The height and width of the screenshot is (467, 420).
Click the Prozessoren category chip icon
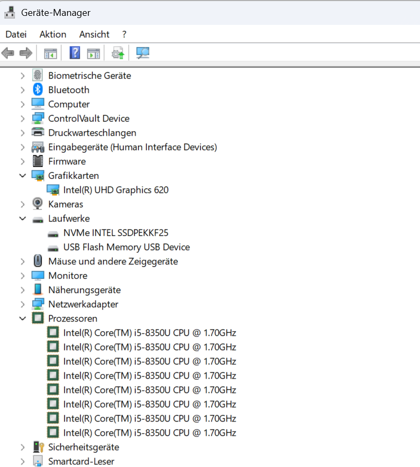click(38, 318)
